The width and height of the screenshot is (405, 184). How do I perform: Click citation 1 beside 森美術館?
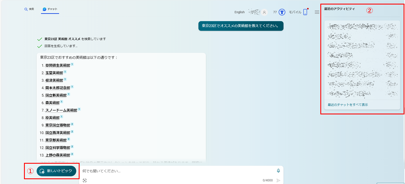62,102
